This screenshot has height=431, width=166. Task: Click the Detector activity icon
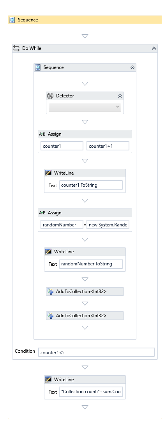click(50, 95)
